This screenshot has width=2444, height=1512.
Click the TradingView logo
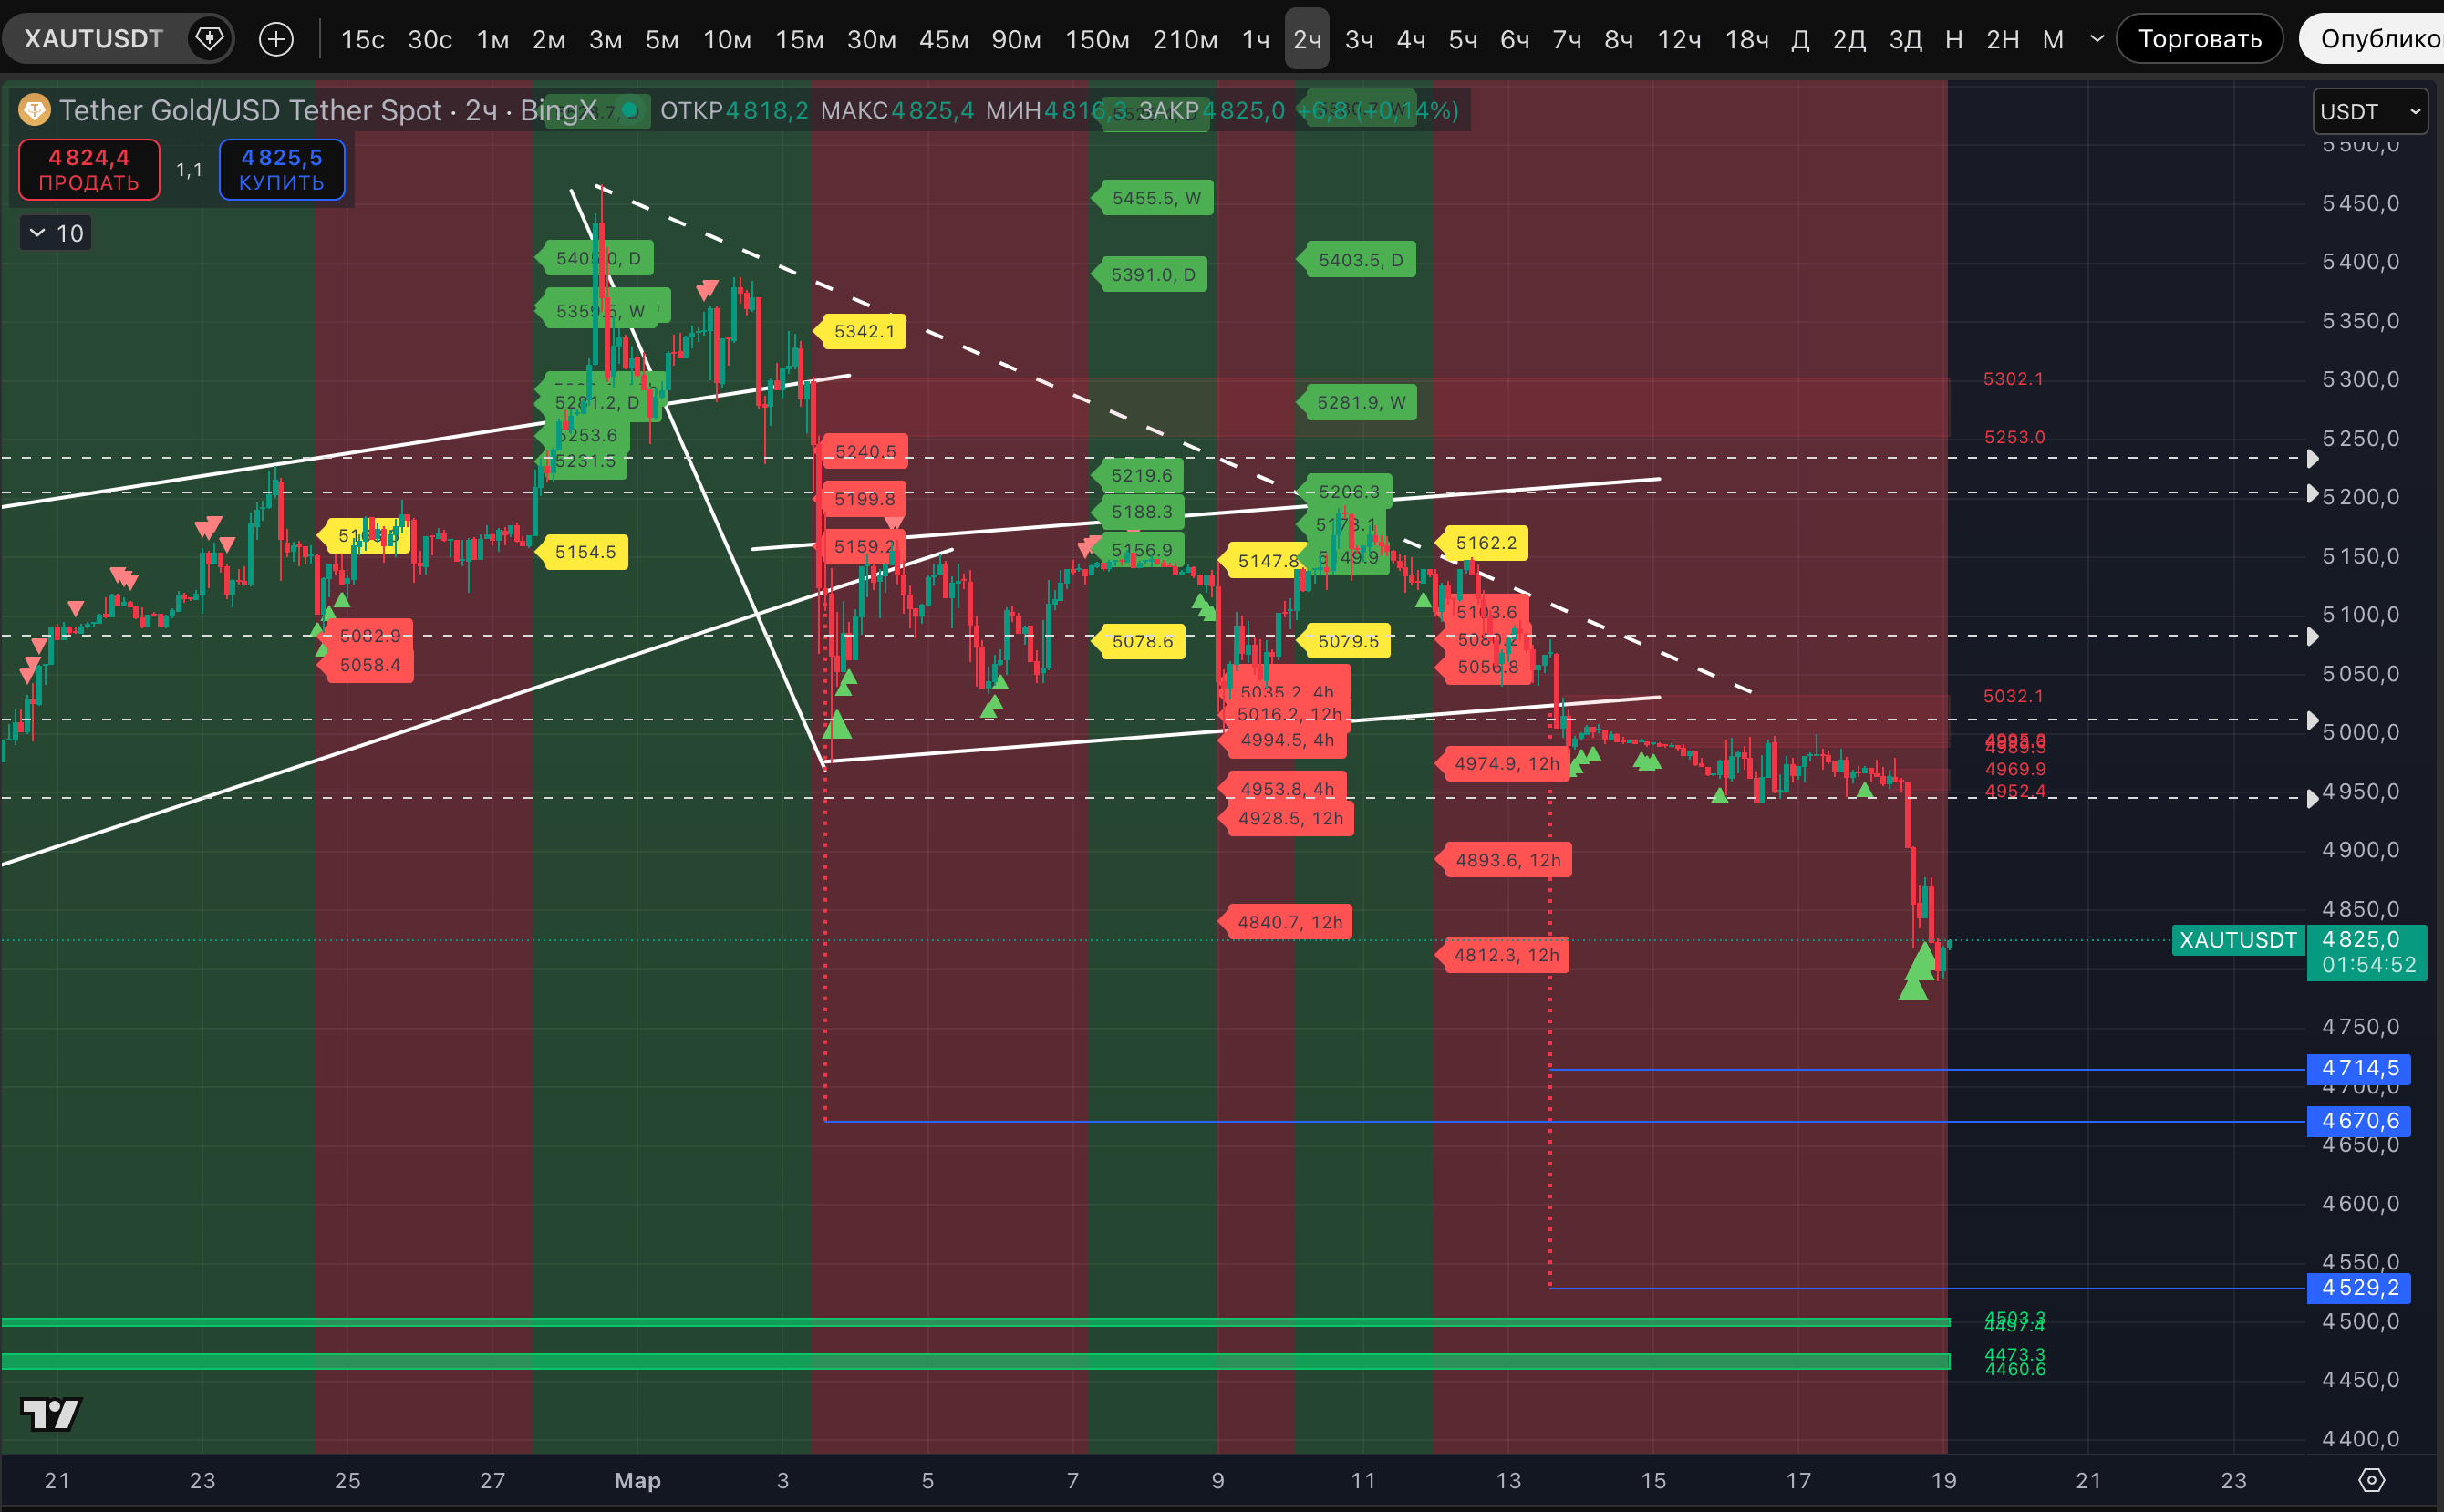click(51, 1414)
